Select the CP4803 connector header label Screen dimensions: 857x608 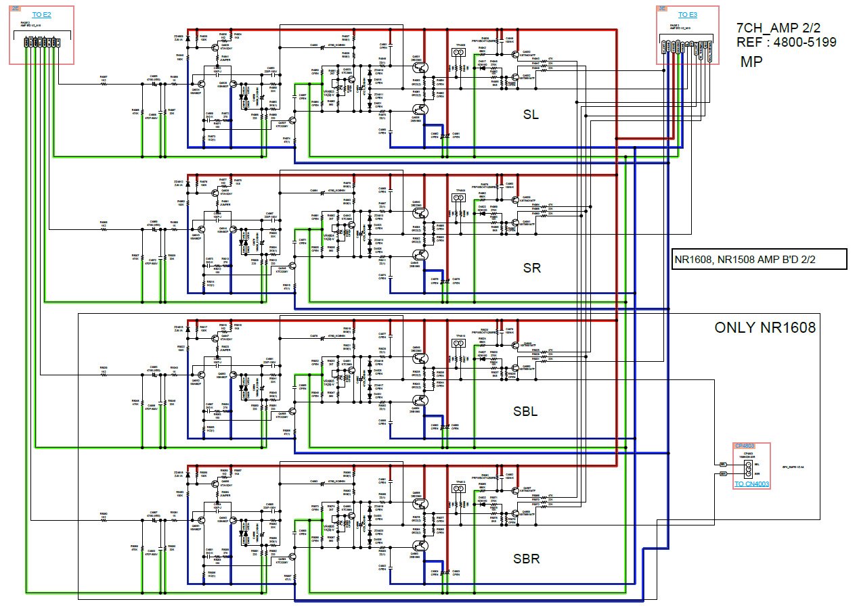click(x=743, y=446)
